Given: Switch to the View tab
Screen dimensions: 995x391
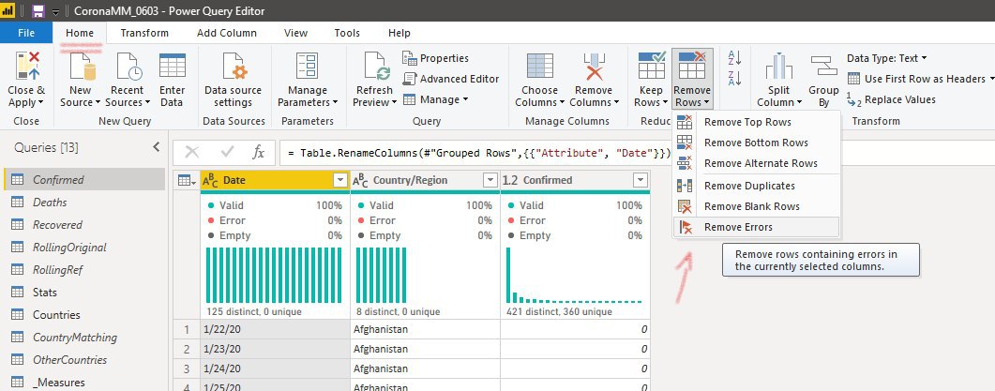Looking at the screenshot, I should [x=295, y=33].
